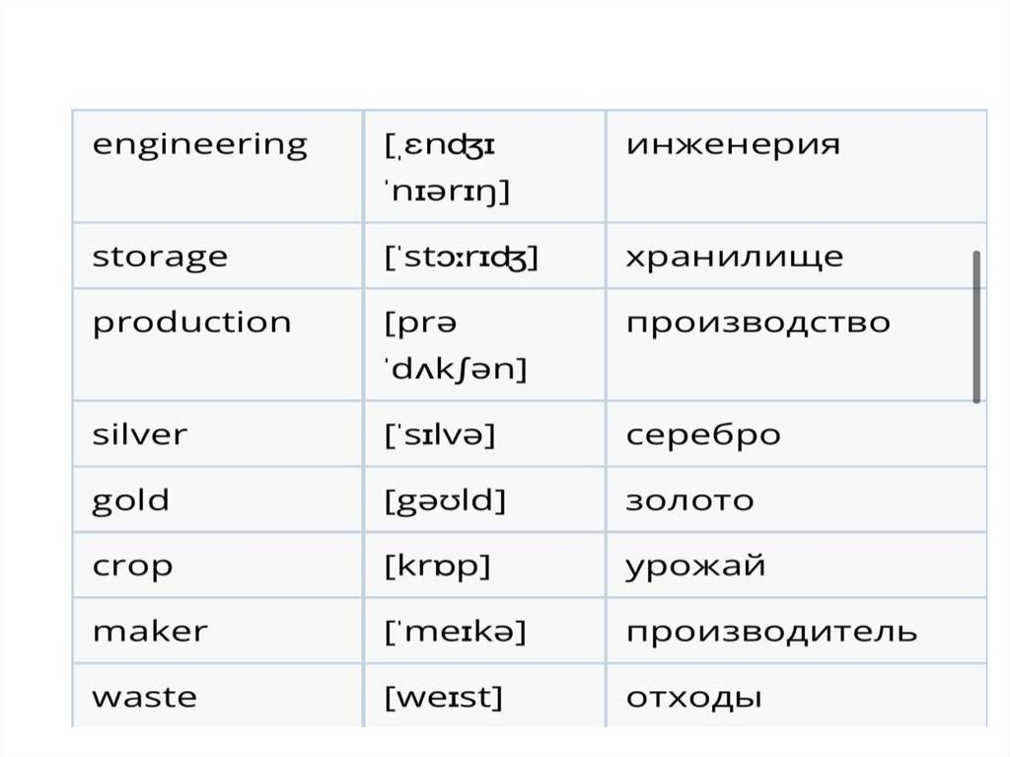Select the Russian word "производитель"

click(770, 632)
